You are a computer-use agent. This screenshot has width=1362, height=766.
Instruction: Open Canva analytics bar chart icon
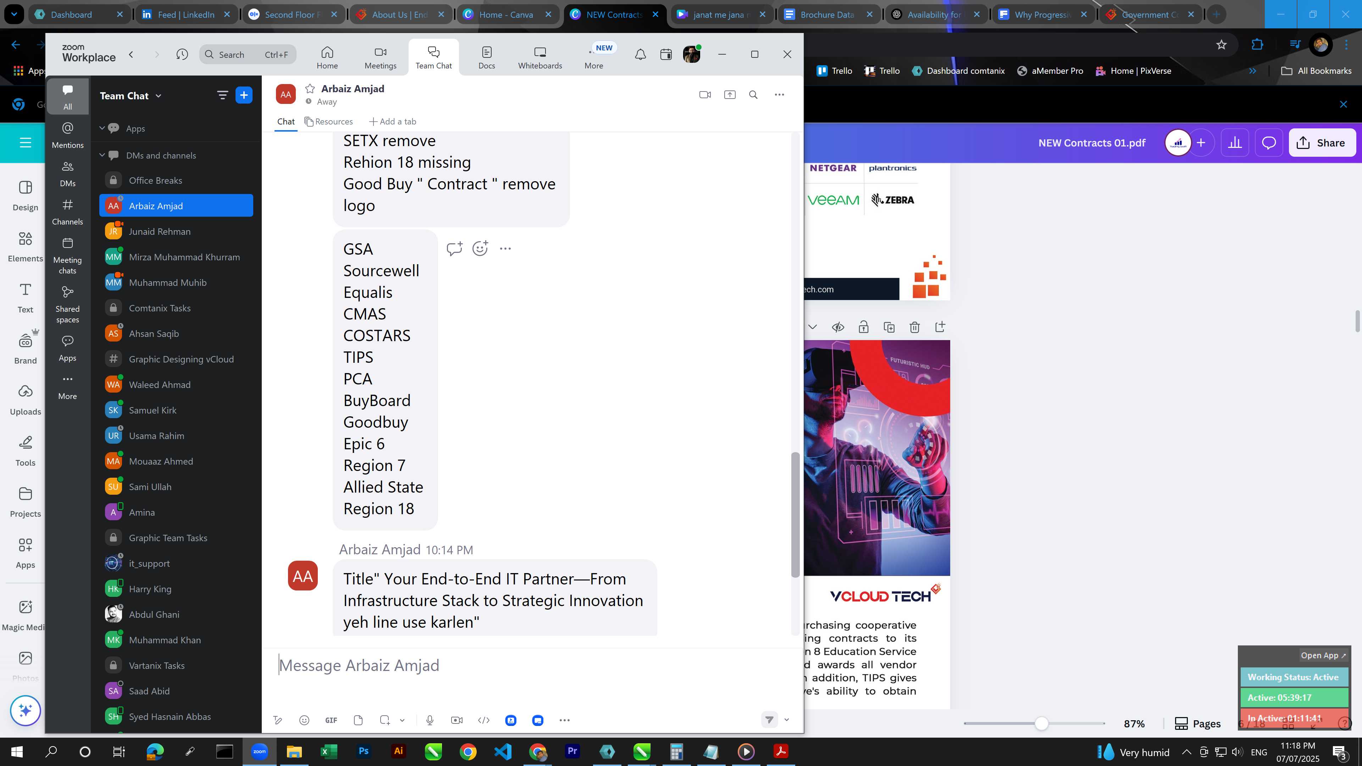coord(1235,143)
